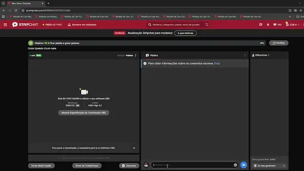Open the video panel three-dot menu
The image size is (304, 171).
pos(136,56)
